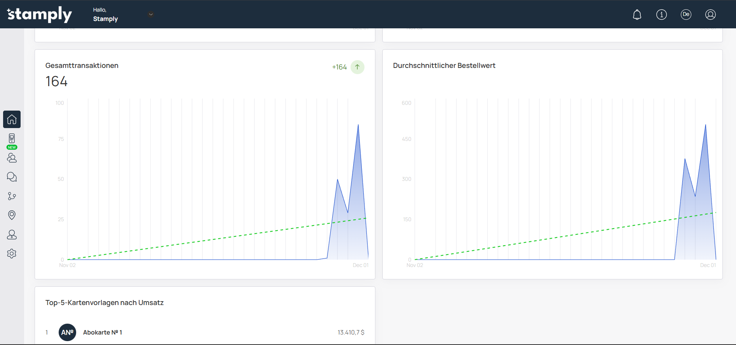The image size is (736, 345).
Task: Click the green up-arrow trend indicator
Action: (357, 67)
